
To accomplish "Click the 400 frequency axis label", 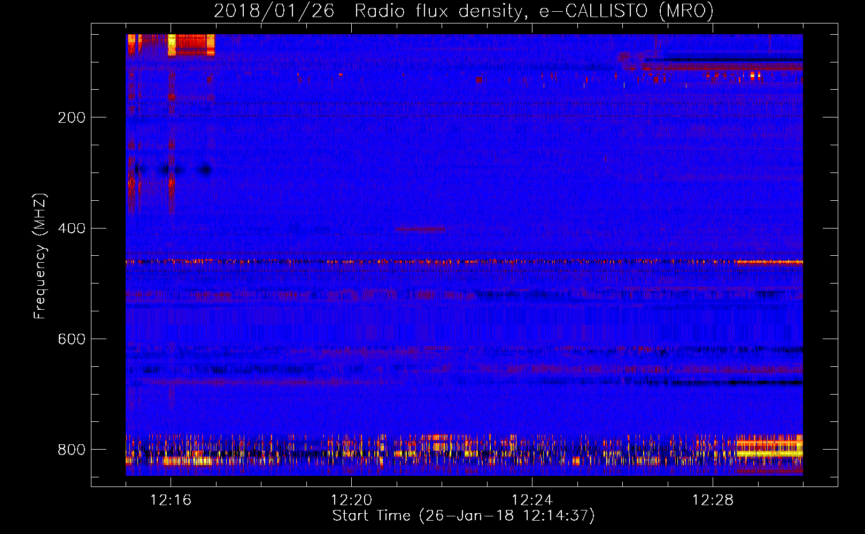I will click(71, 229).
